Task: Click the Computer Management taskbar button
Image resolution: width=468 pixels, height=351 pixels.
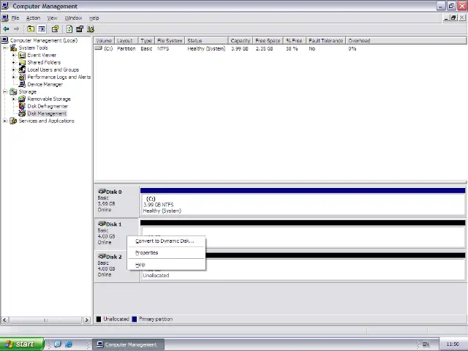Action: click(x=128, y=344)
